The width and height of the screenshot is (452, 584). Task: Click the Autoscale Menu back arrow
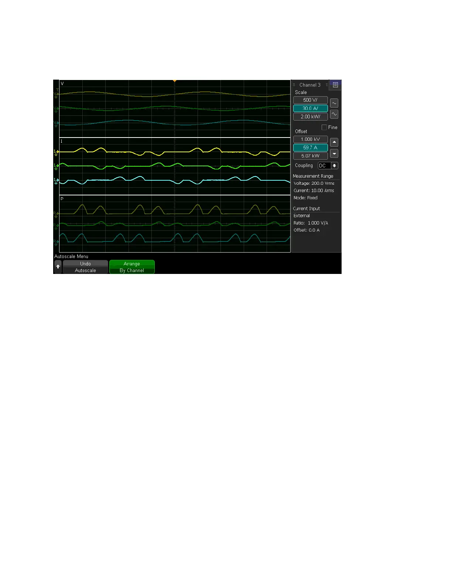click(x=58, y=267)
